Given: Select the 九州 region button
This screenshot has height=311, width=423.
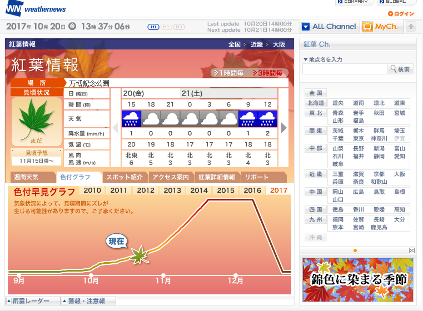Looking at the screenshot, I should click(x=316, y=219).
